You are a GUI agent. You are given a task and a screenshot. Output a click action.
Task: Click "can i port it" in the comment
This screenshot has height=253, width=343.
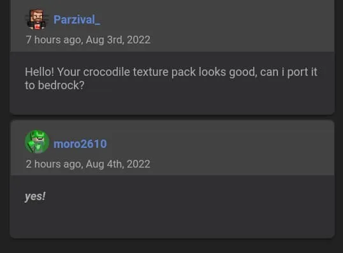pos(289,73)
